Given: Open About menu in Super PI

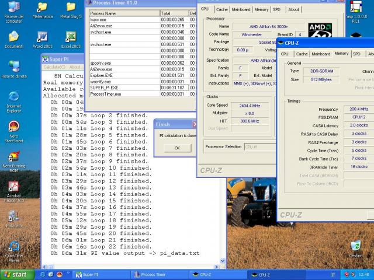Looking at the screenshot, I should tap(75, 67).
